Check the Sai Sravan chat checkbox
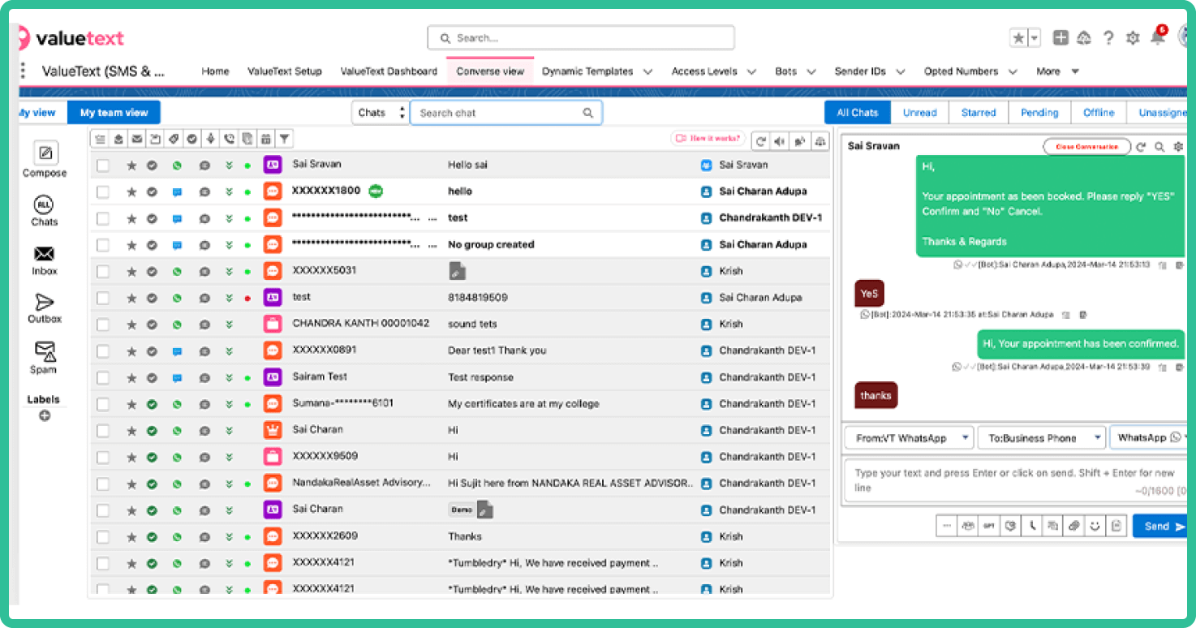The image size is (1196, 628). pos(103,166)
